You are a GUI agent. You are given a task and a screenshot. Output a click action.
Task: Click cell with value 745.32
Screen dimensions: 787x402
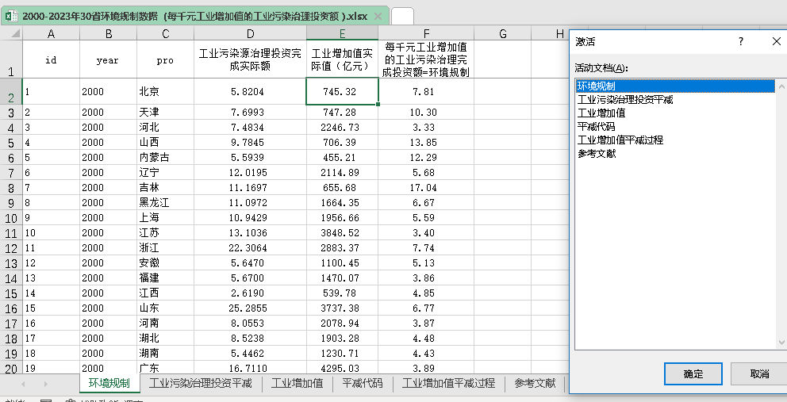pyautogui.click(x=342, y=91)
